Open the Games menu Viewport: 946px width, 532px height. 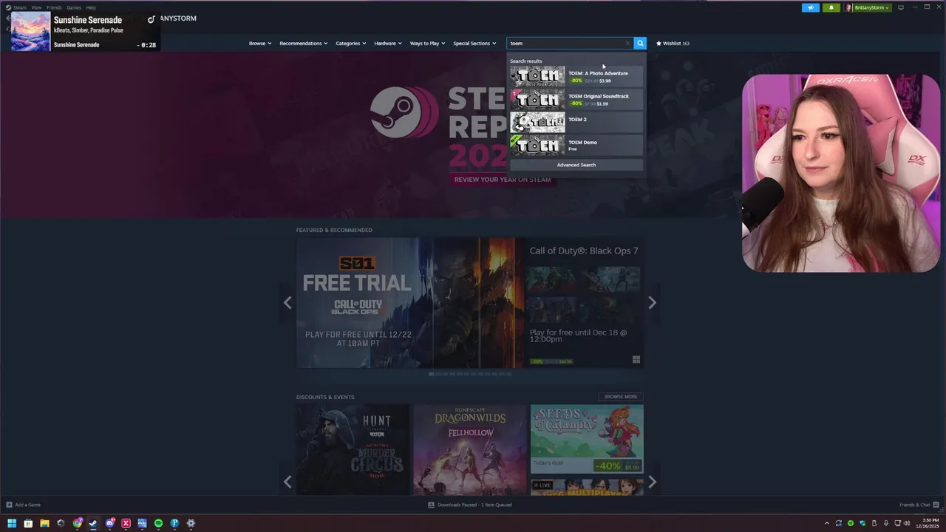[x=74, y=7]
